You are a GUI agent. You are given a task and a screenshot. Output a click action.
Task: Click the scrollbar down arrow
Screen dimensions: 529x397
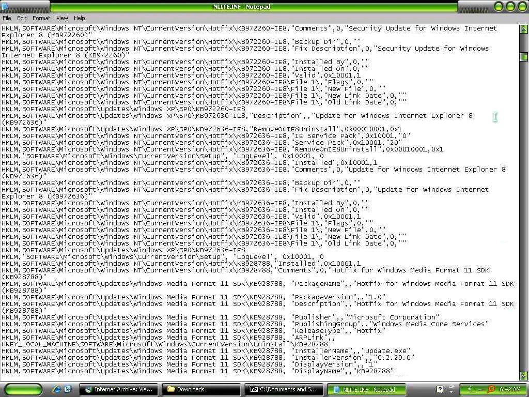524,375
